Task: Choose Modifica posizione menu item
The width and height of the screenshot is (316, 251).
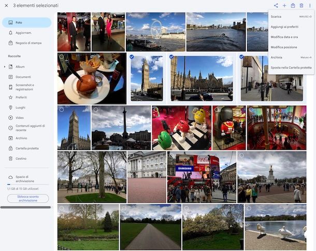Action: 291,47
